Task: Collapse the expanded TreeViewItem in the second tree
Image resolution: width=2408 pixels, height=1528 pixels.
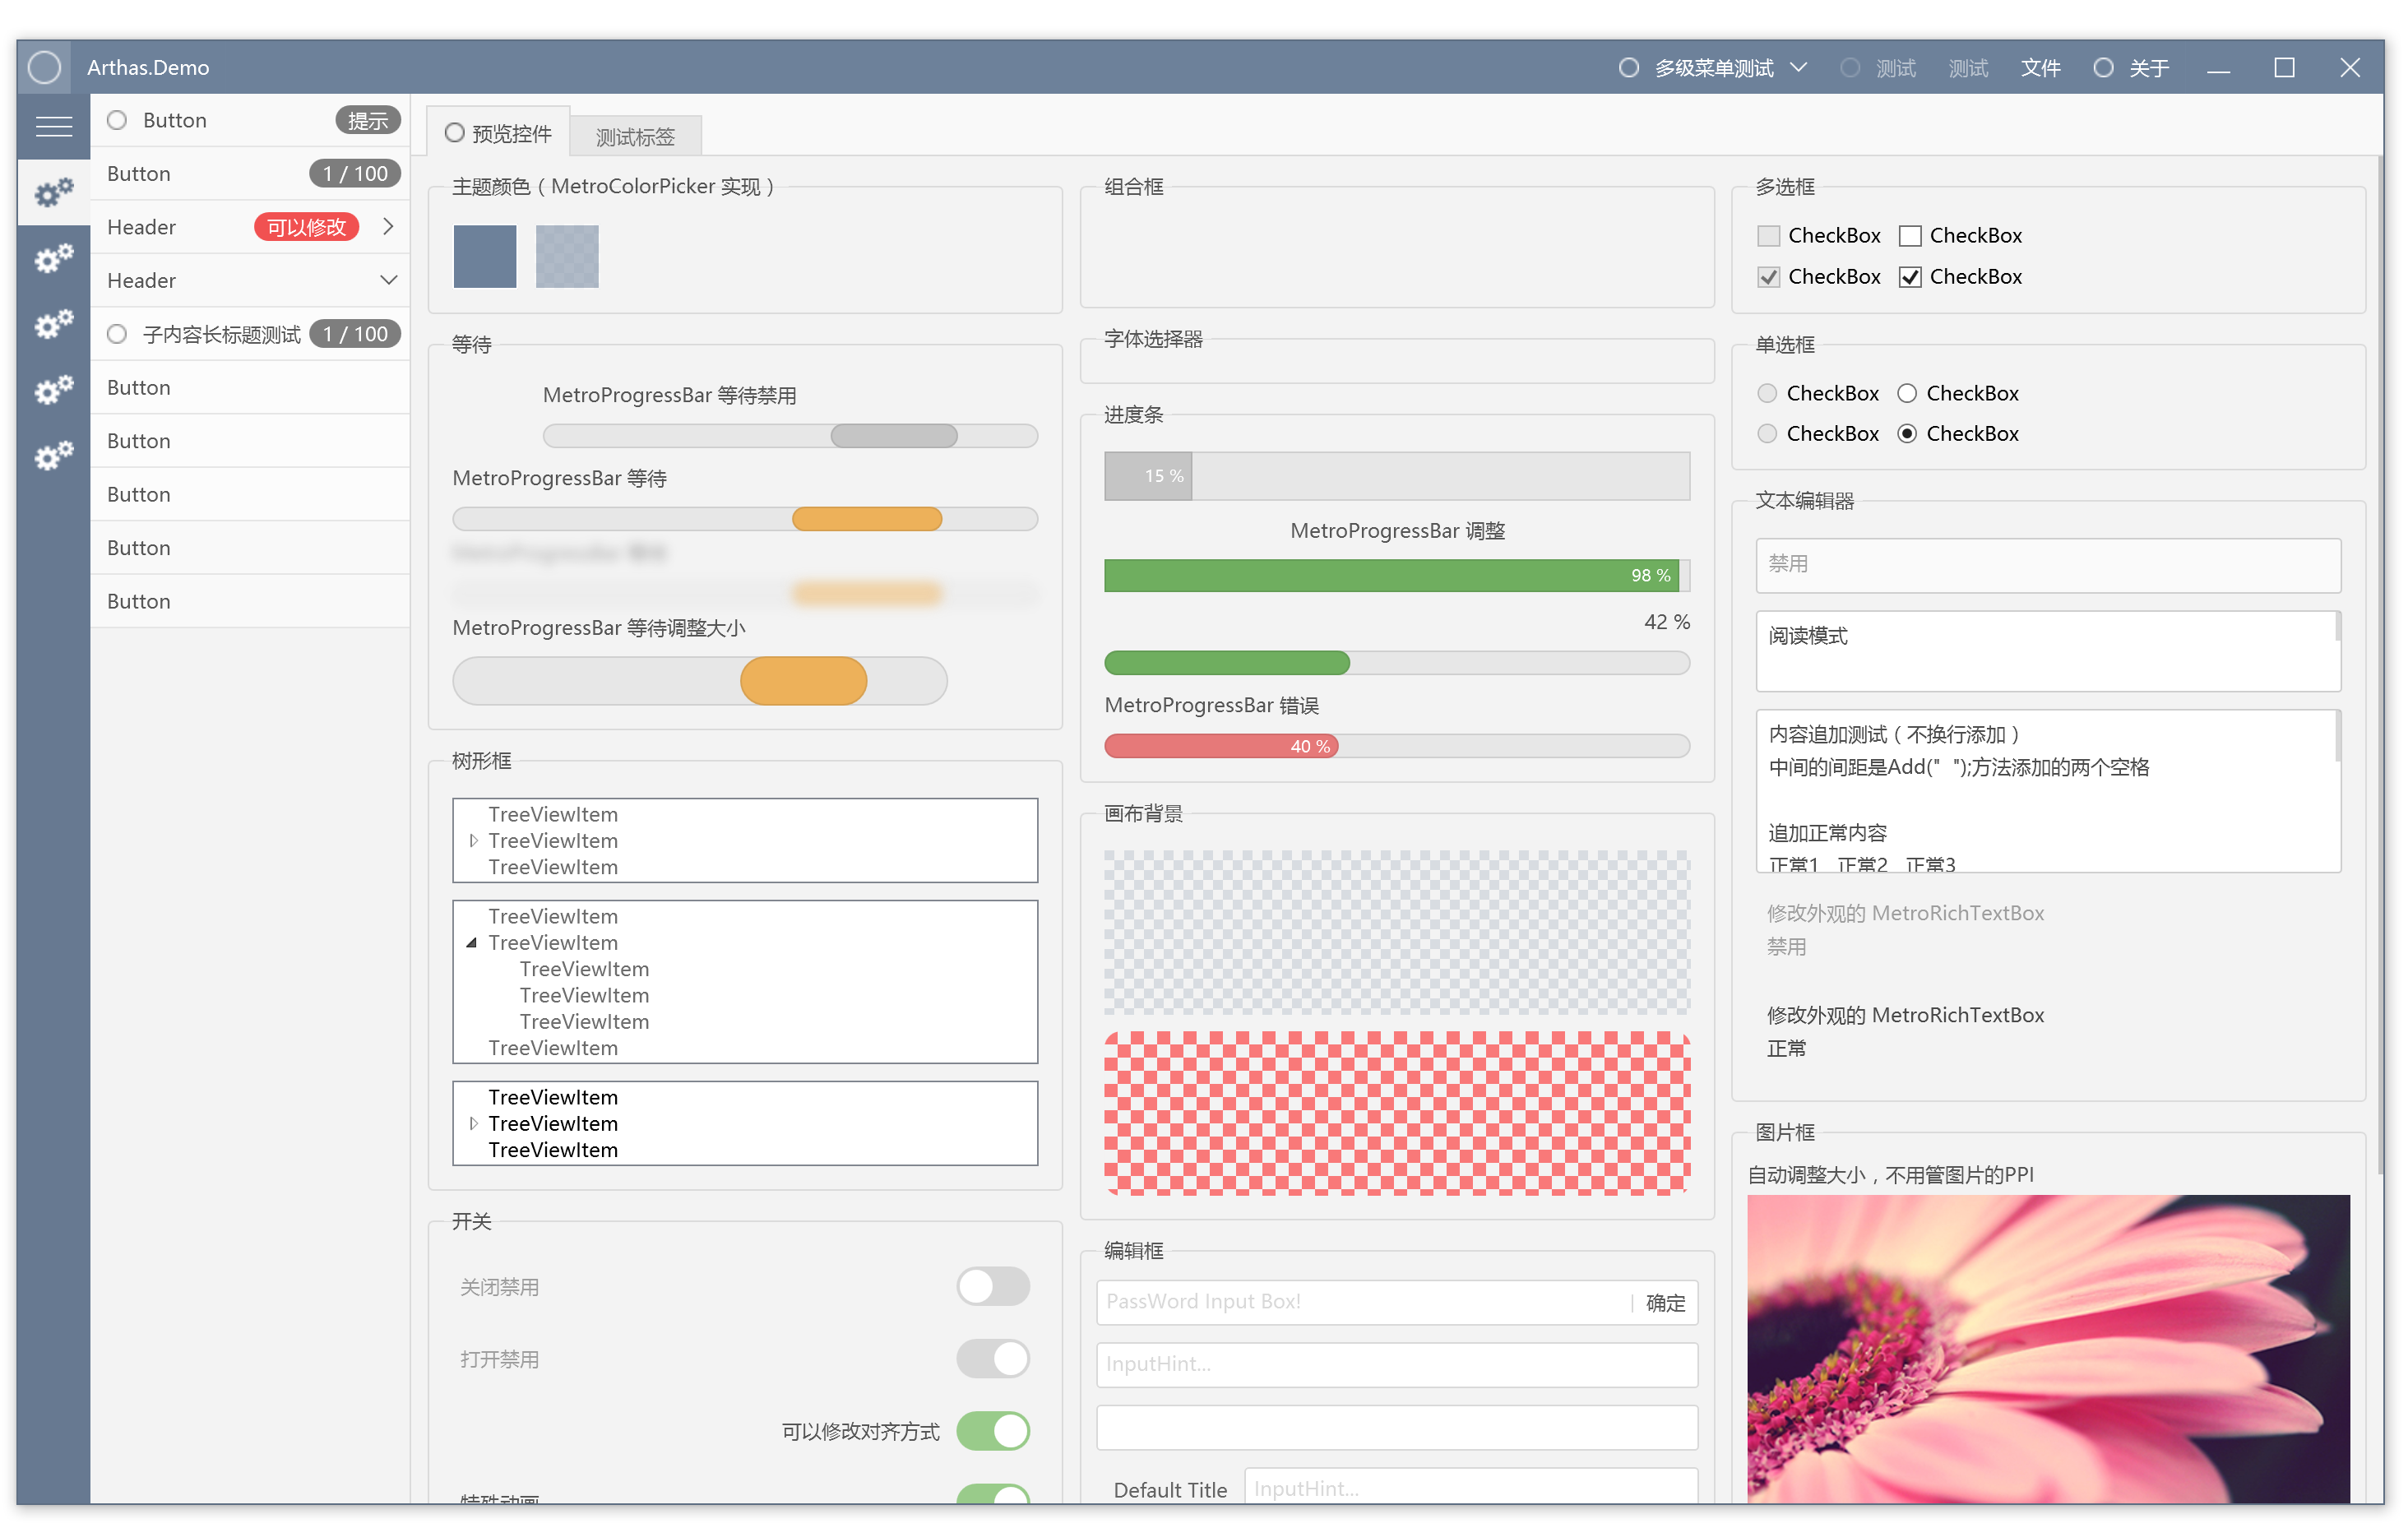Action: point(471,943)
